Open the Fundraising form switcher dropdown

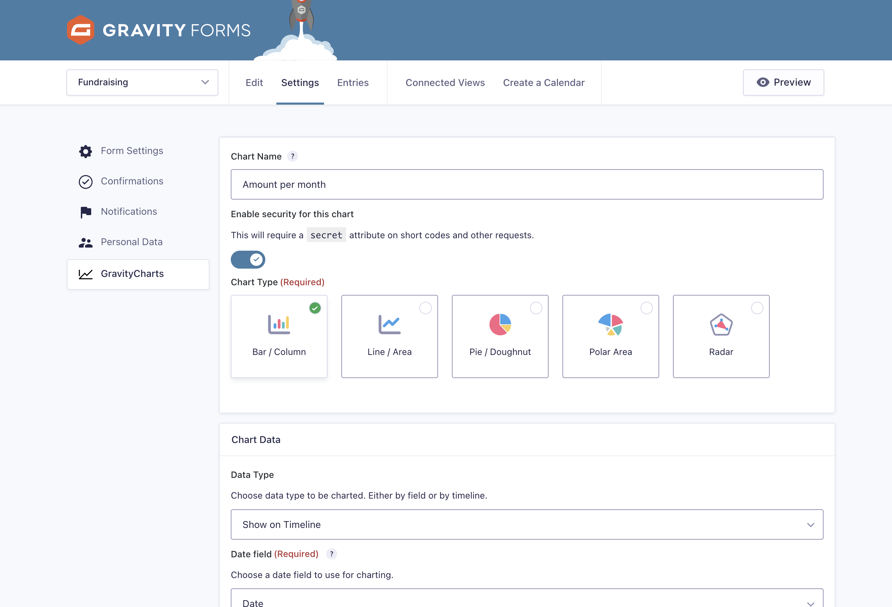click(x=142, y=83)
